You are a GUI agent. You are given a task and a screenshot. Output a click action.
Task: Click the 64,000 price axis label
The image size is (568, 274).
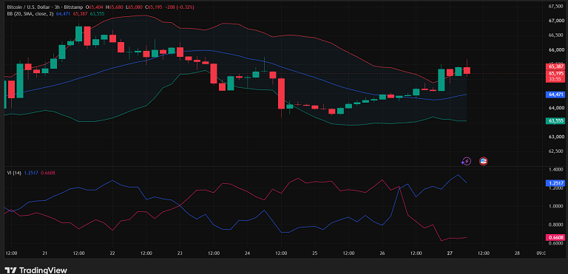(555, 108)
